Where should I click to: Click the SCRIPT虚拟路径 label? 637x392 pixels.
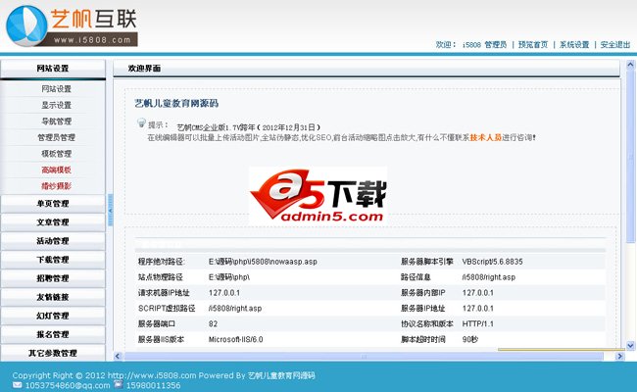pyautogui.click(x=167, y=309)
